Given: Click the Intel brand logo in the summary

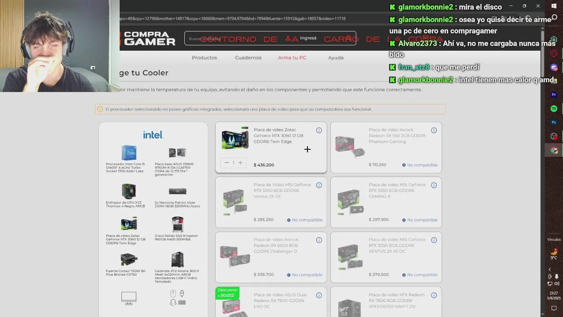Looking at the screenshot, I should pyautogui.click(x=153, y=135).
